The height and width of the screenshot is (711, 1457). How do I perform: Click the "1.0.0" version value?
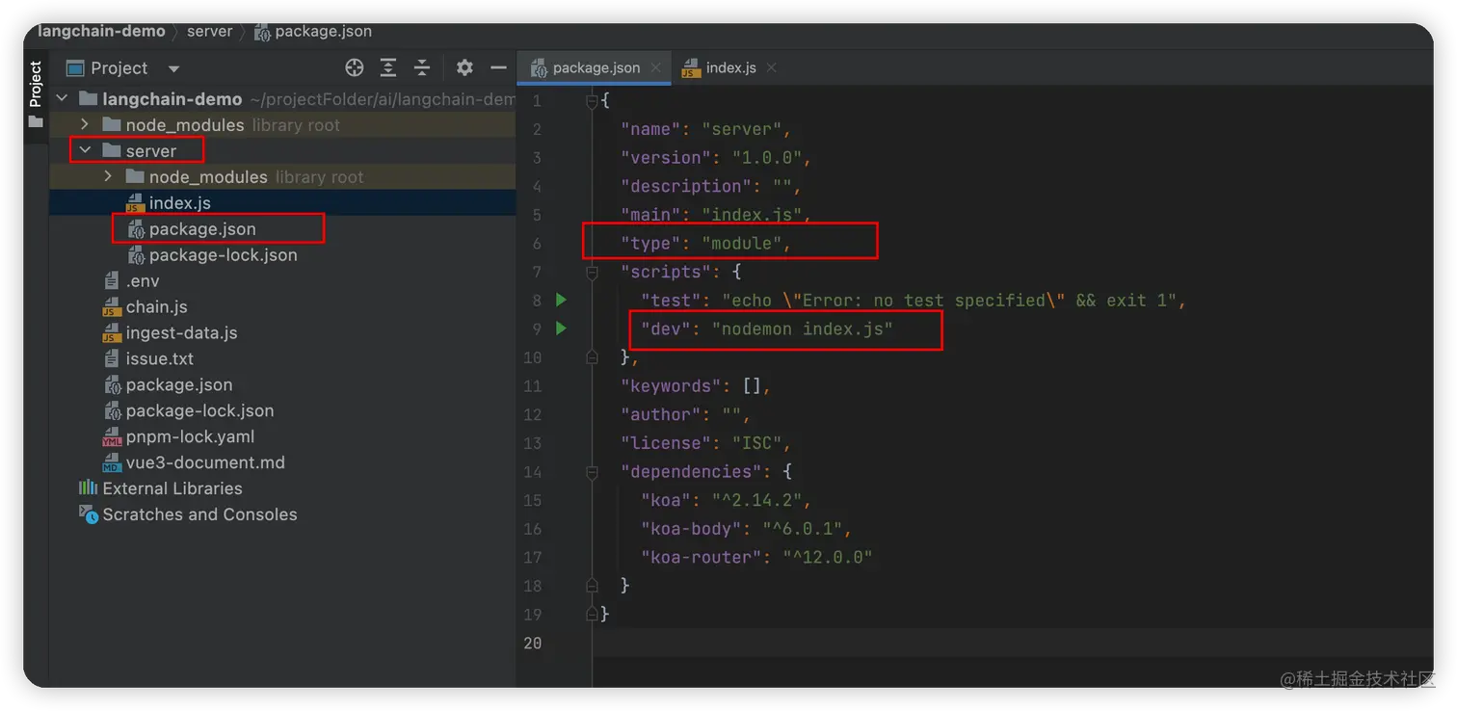(x=769, y=157)
